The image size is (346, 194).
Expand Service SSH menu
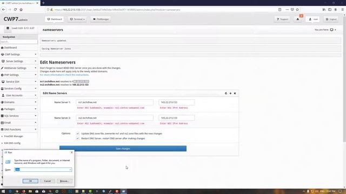[19, 81]
